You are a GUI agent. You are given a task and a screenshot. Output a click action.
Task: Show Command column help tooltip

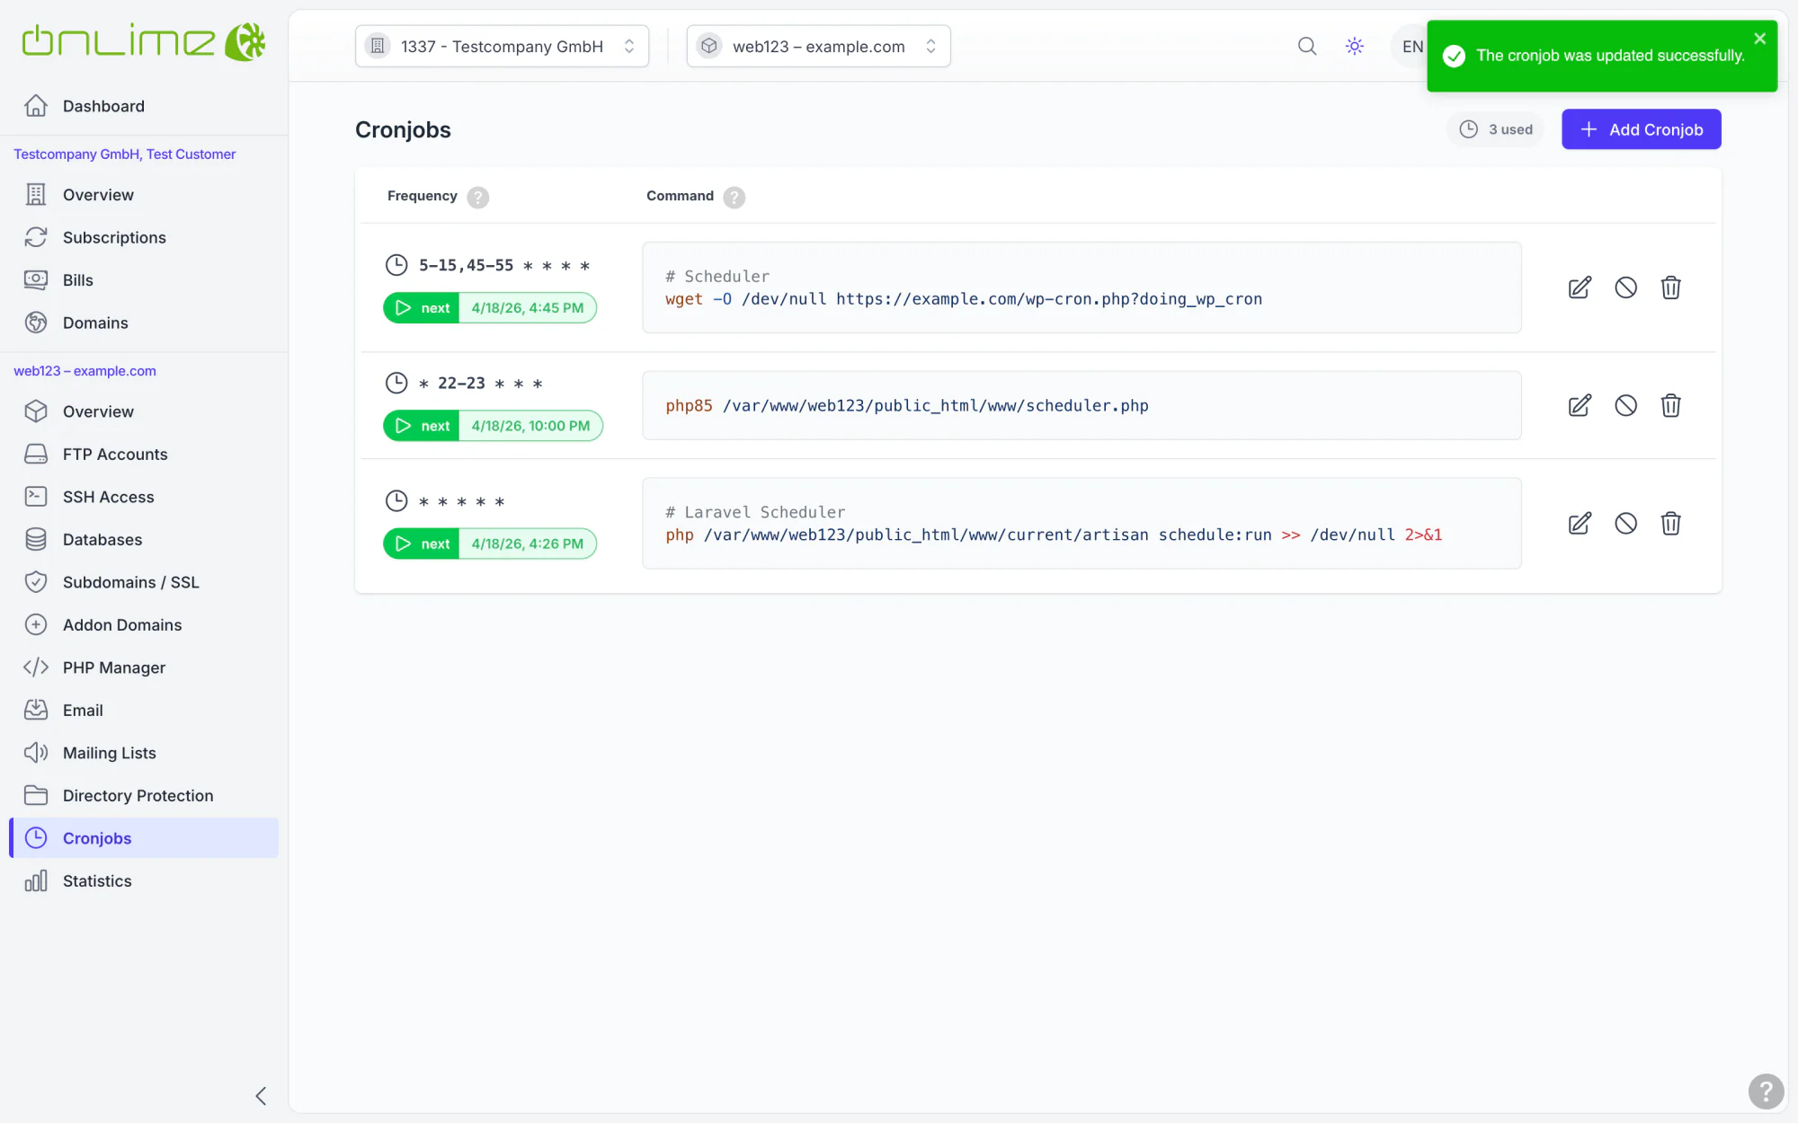coord(734,197)
